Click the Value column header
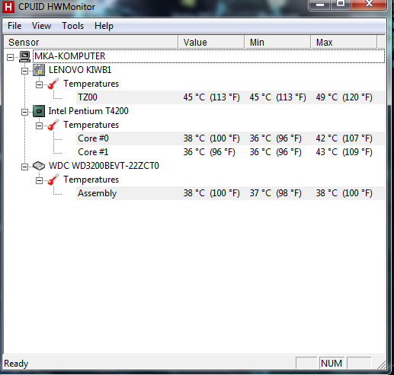Image resolution: width=394 pixels, height=375 pixels. click(x=211, y=42)
